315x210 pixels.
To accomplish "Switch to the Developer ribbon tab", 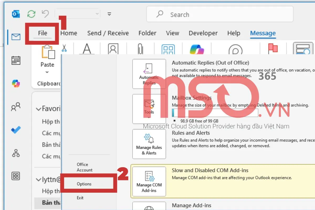I will [x=203, y=33].
